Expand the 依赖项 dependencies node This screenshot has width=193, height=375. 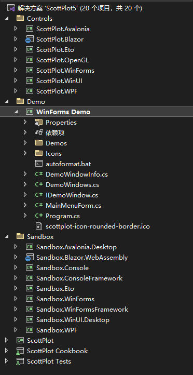25,132
